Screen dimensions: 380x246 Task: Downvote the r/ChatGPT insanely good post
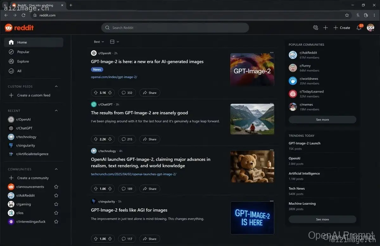click(110, 139)
